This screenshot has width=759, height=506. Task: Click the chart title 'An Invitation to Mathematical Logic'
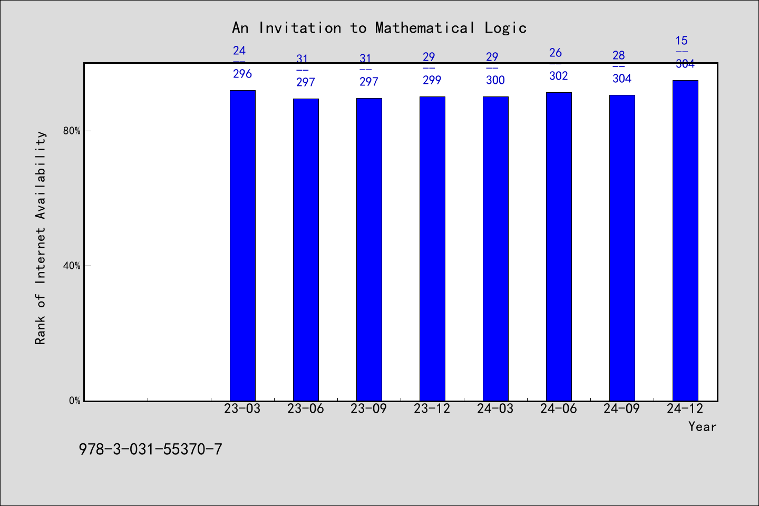tap(379, 28)
